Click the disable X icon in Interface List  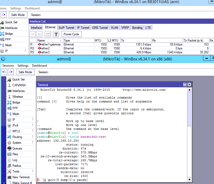pos(39,34)
